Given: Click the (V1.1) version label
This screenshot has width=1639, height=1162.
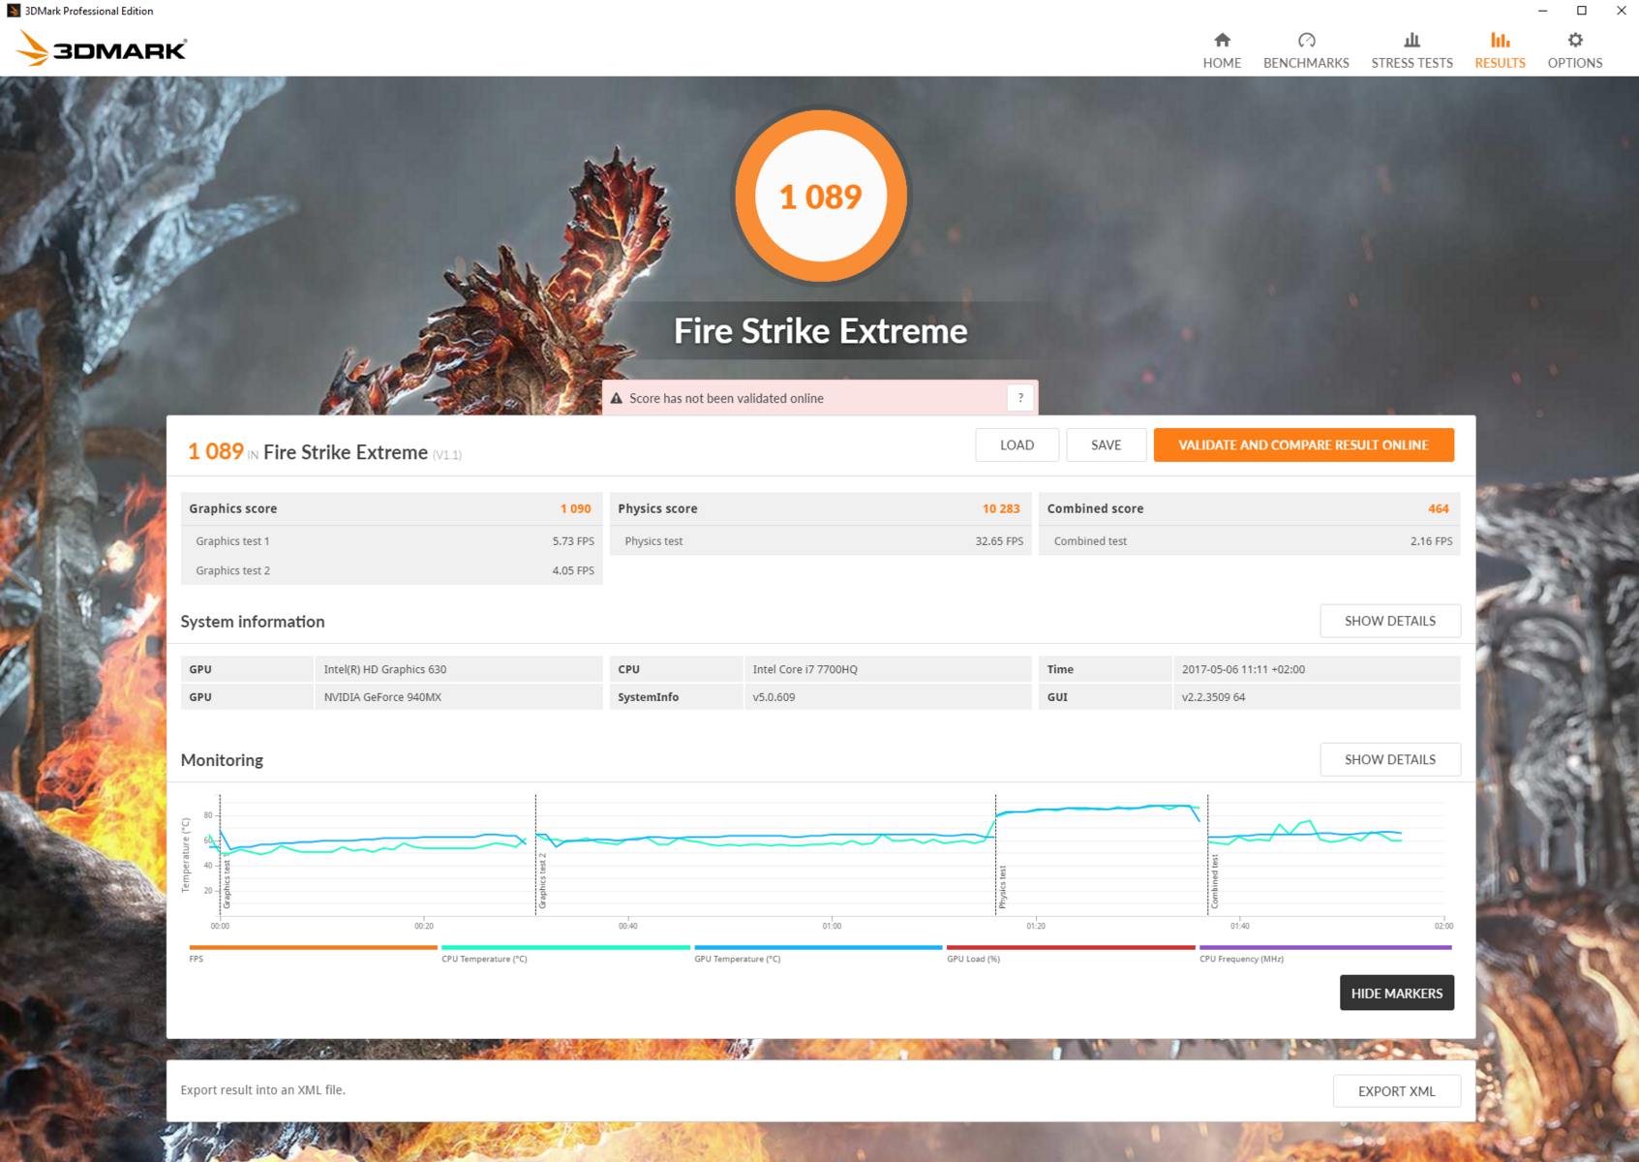Looking at the screenshot, I should click(447, 455).
